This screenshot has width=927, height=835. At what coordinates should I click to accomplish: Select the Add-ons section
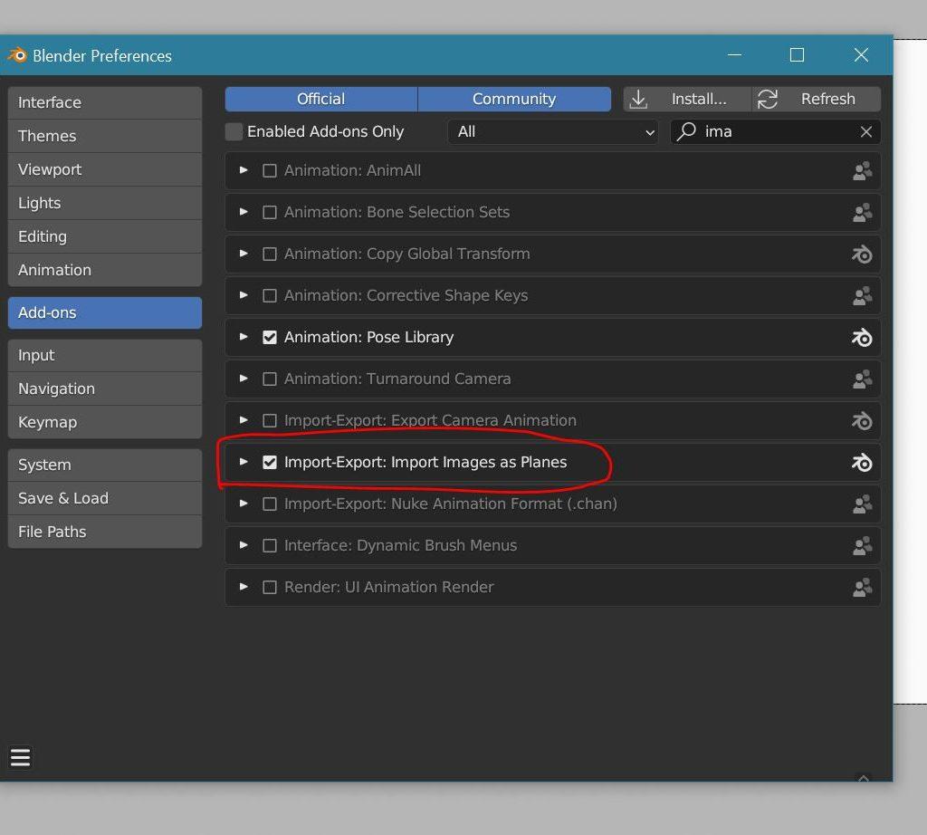(x=105, y=312)
